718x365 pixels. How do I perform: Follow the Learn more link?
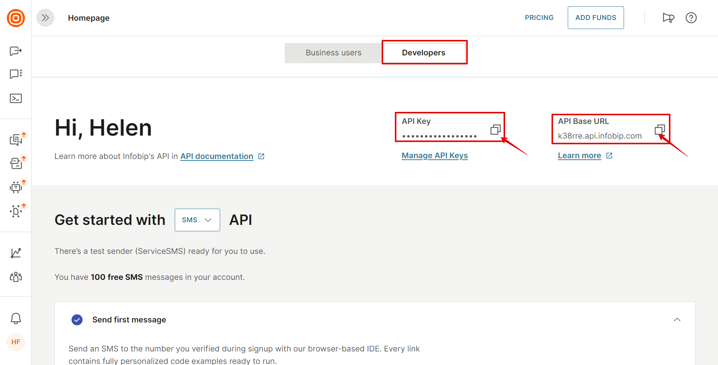(x=579, y=156)
